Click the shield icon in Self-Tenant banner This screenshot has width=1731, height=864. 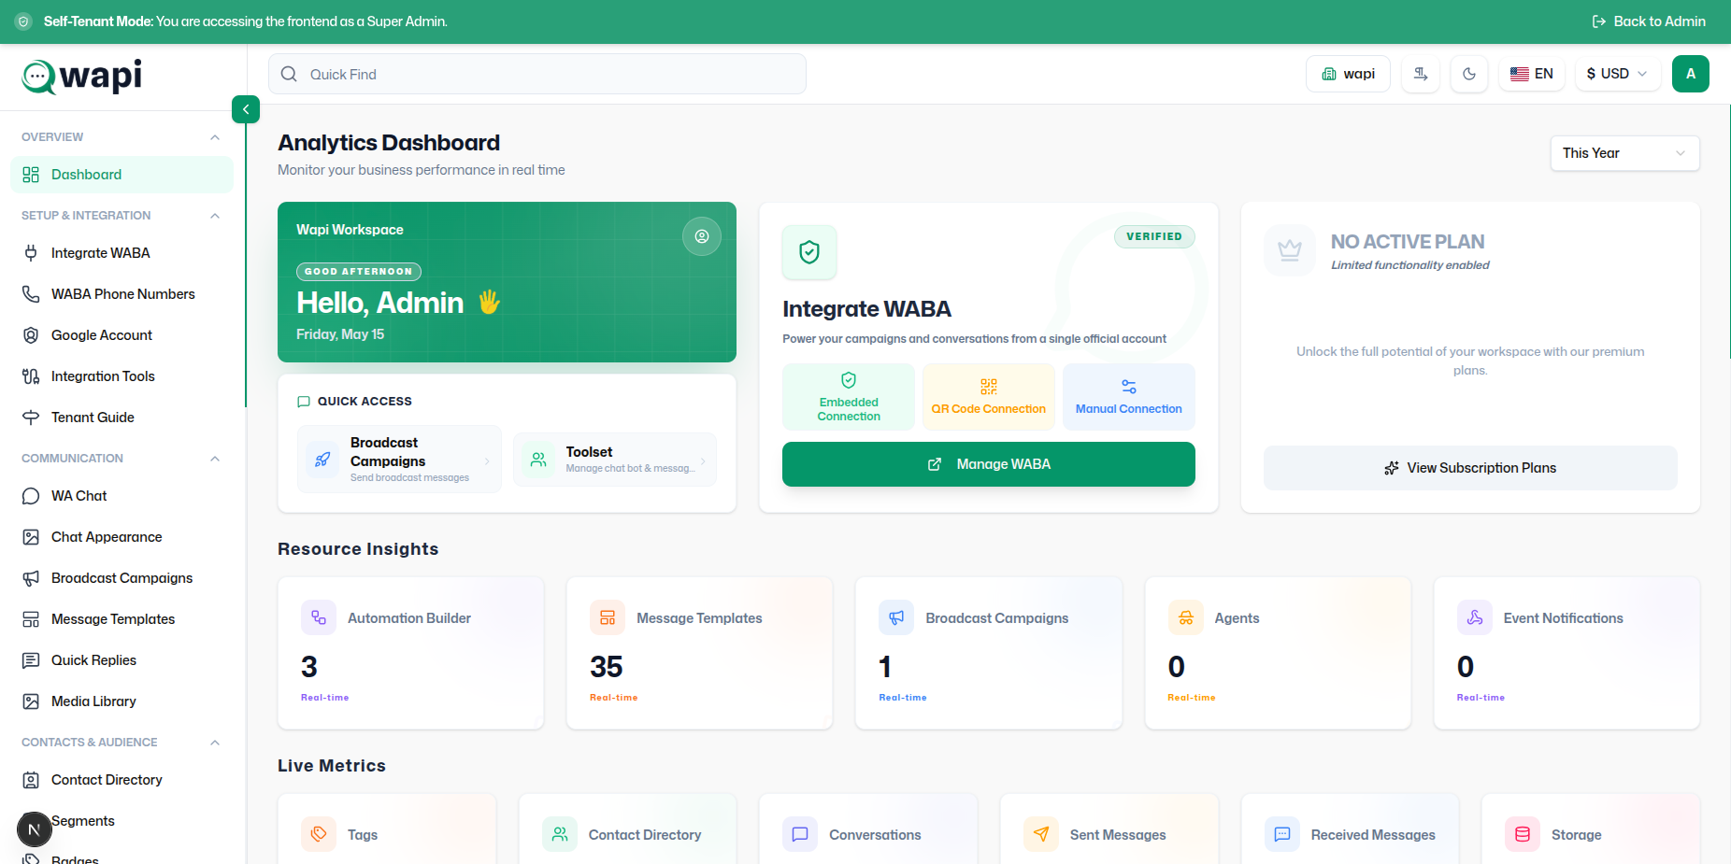click(x=24, y=21)
